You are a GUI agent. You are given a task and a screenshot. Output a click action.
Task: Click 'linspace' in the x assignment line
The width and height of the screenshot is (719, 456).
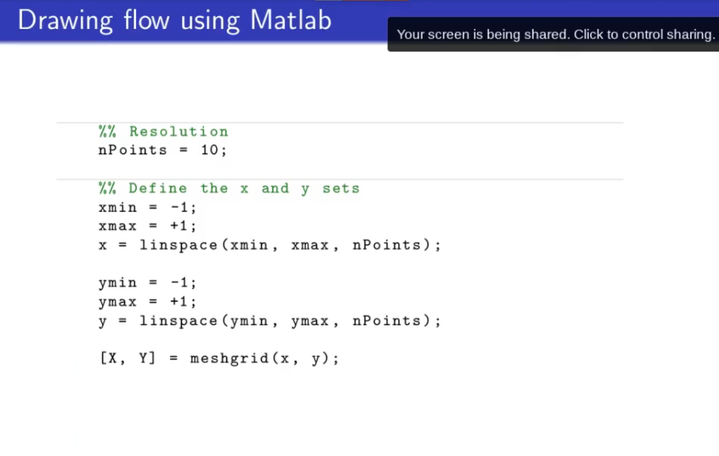click(x=178, y=245)
